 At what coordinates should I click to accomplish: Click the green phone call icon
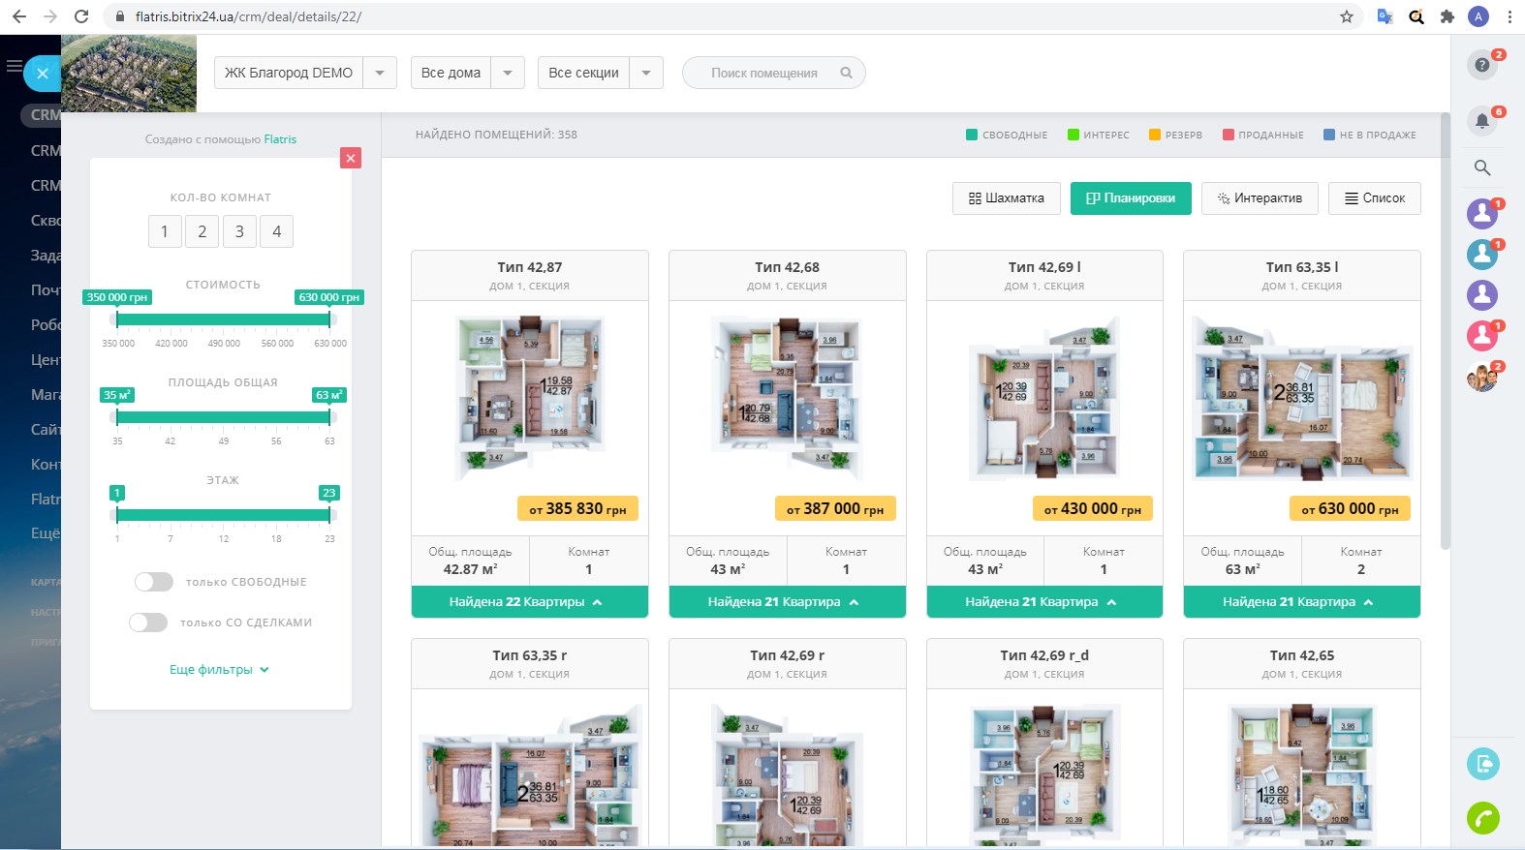tap(1482, 818)
